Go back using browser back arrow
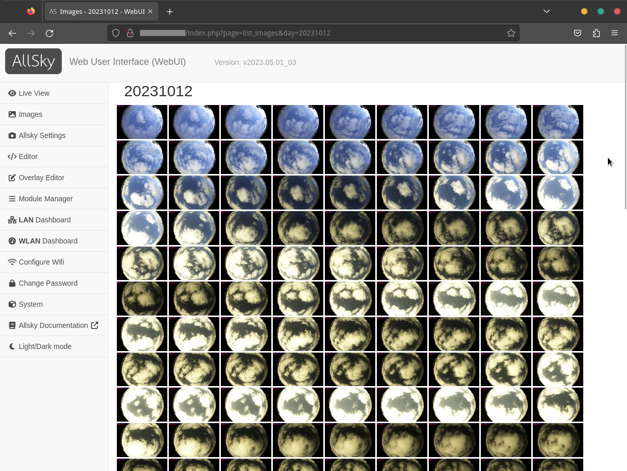This screenshot has width=627, height=471. click(x=12, y=33)
